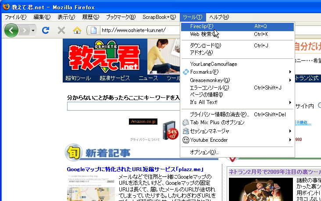Click the Amazon.co.jp ad label

143,122
